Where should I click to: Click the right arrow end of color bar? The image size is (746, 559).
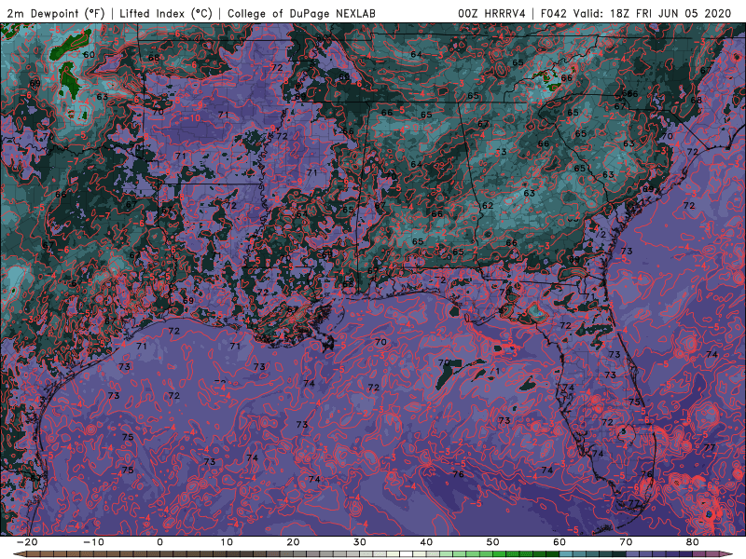pos(727,554)
